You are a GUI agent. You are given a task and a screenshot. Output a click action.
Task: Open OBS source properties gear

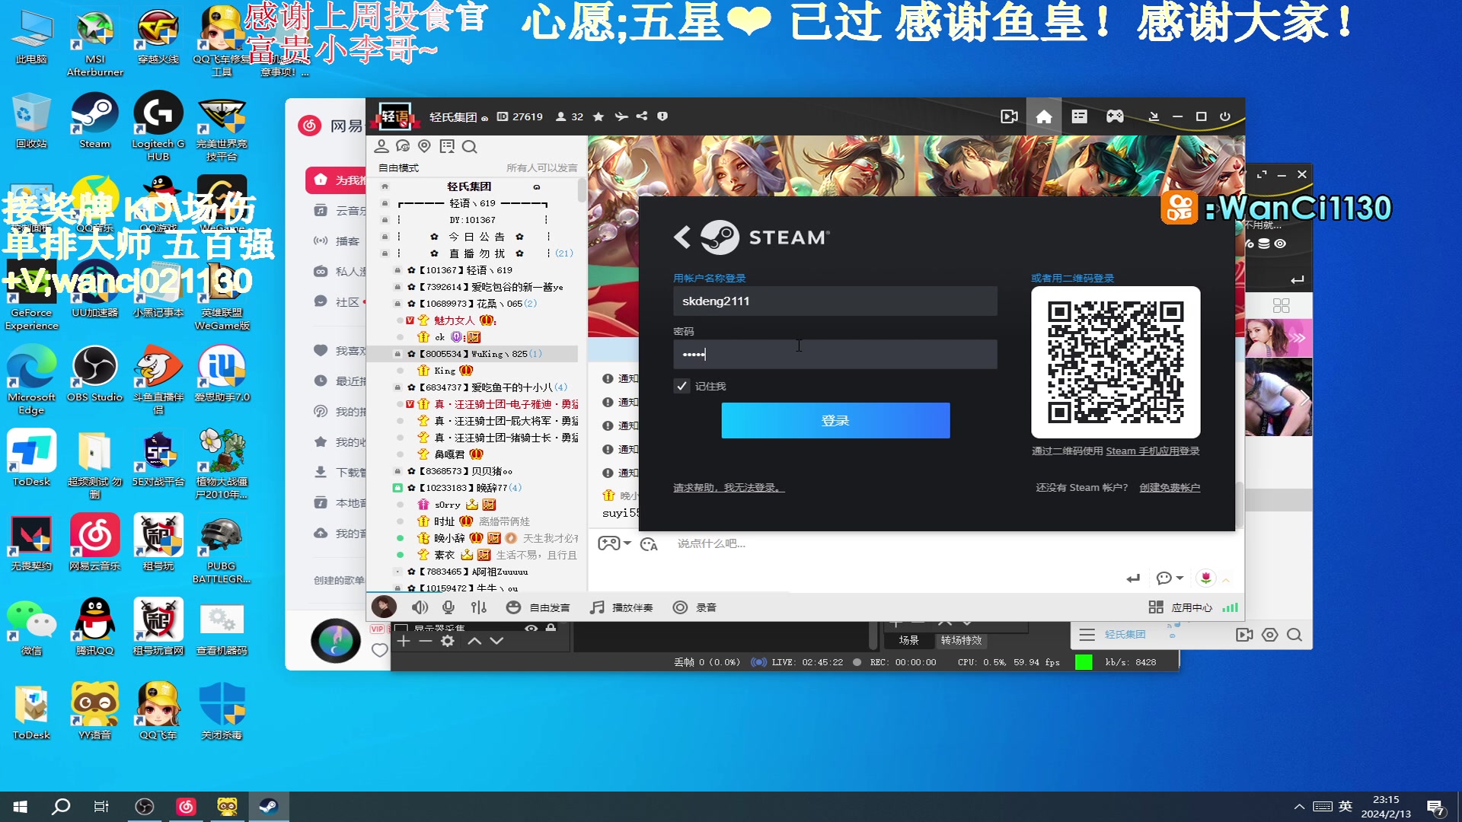(448, 641)
